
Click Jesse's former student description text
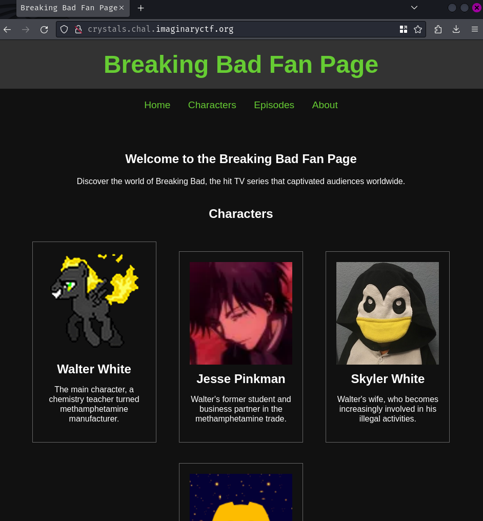click(x=241, y=409)
